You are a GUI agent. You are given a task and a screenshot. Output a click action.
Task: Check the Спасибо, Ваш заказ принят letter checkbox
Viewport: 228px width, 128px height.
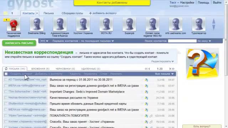pyautogui.click(x=6, y=122)
